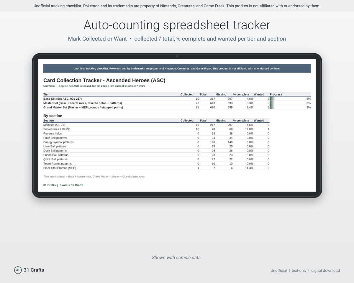Select the 'Love Ball patterns' row label
354x283 pixels.
(x=55, y=146)
